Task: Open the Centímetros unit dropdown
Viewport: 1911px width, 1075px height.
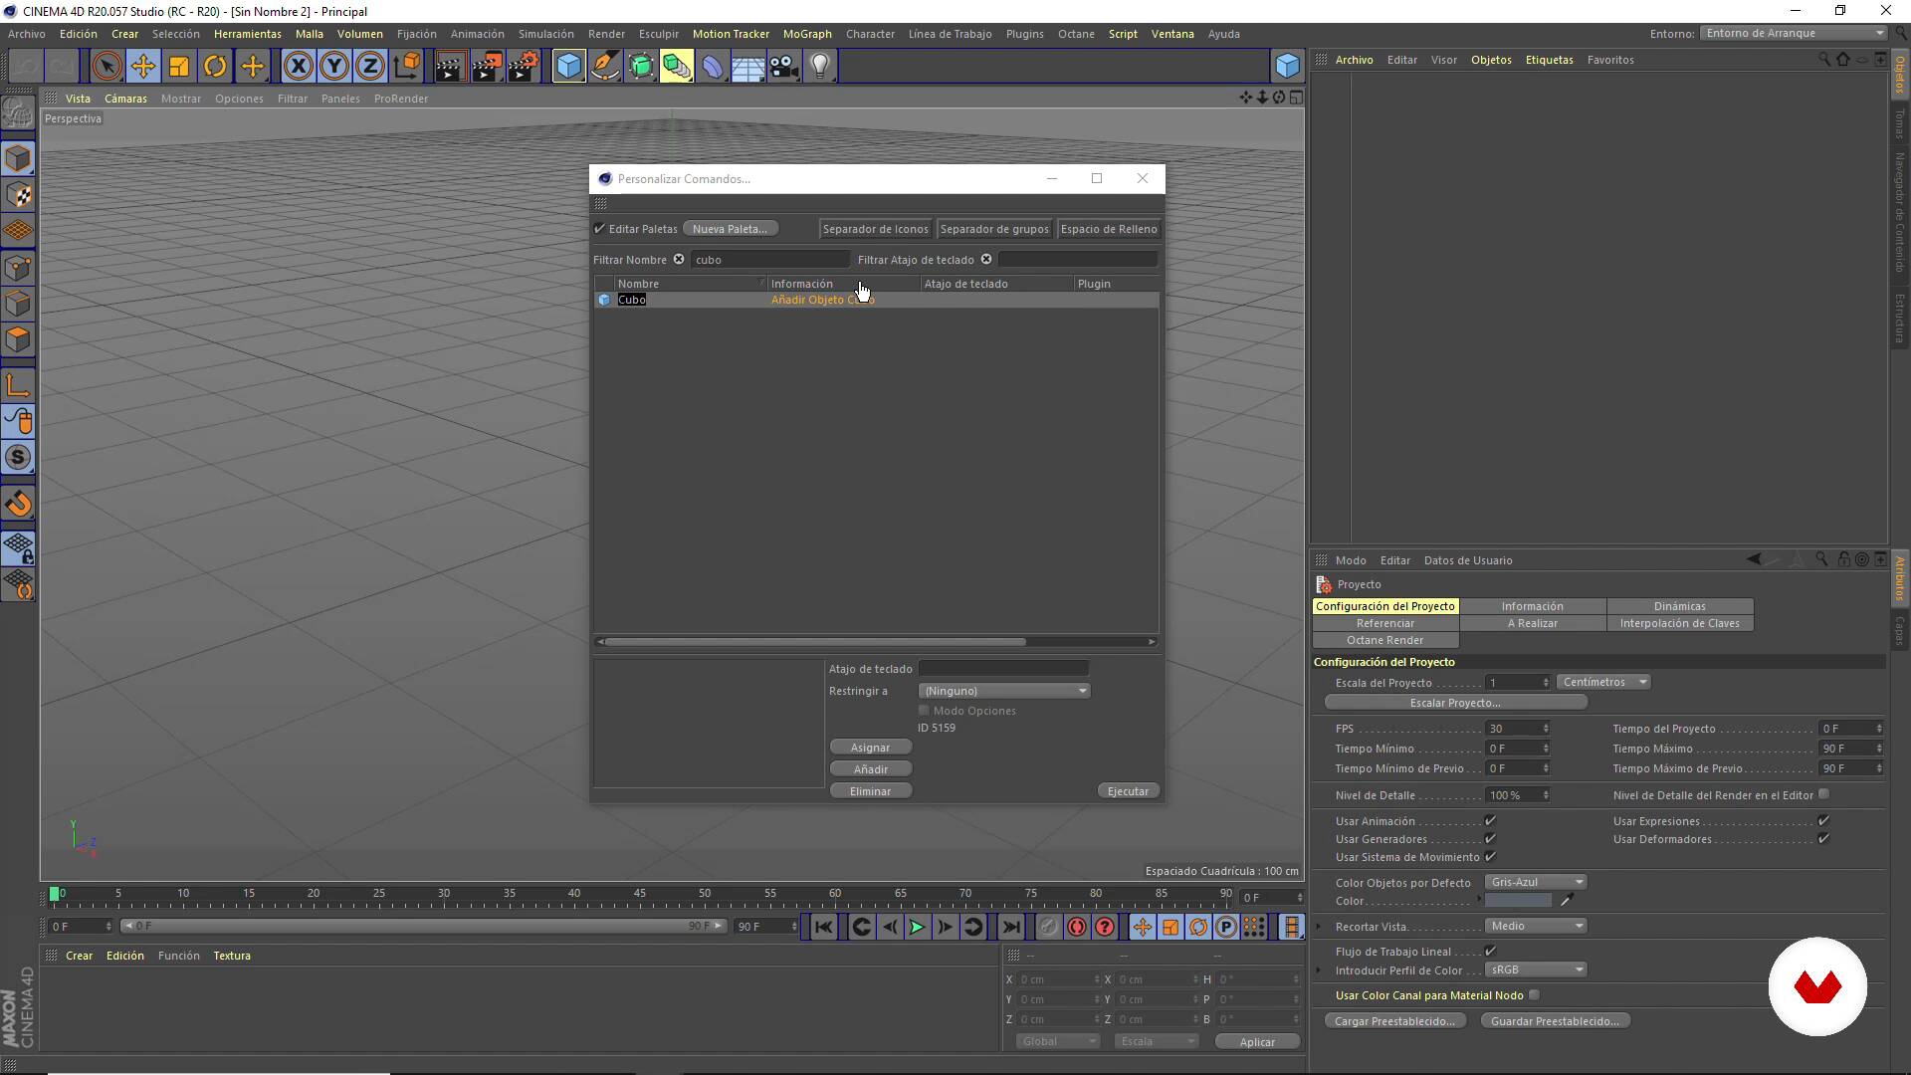Action: tap(1603, 682)
